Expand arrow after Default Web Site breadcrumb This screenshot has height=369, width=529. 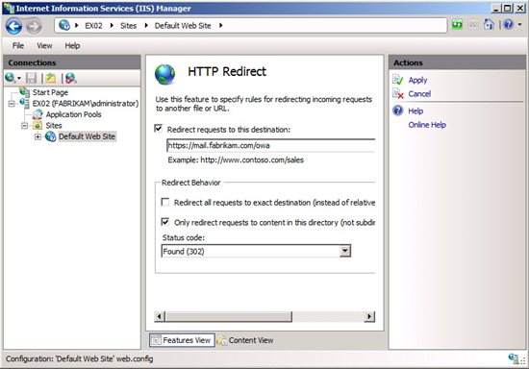(220, 25)
